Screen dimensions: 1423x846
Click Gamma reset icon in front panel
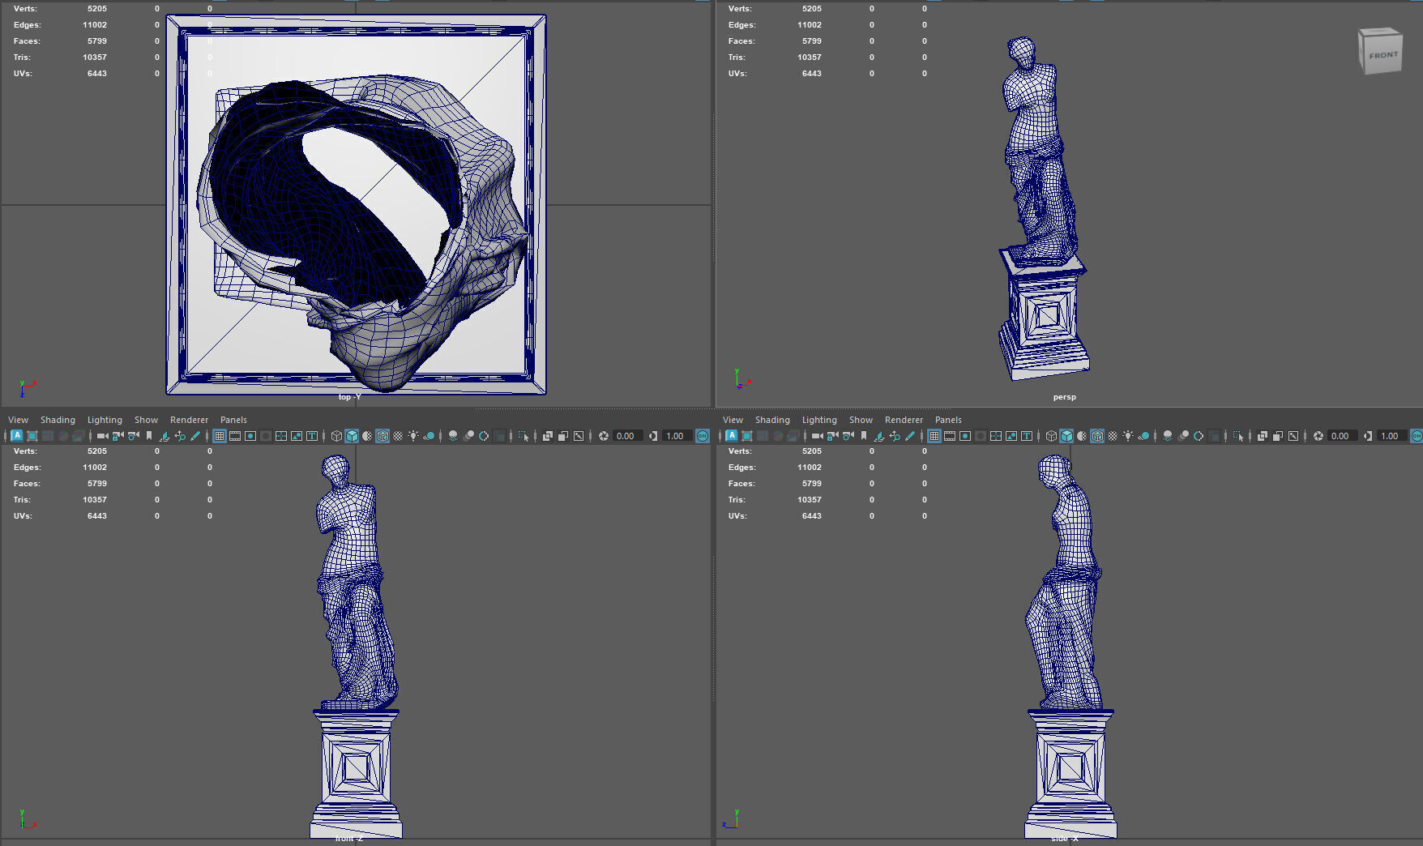pos(652,436)
